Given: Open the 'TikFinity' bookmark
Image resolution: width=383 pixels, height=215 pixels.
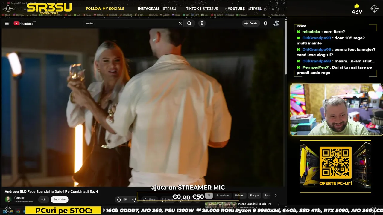Looking at the screenshot, I should pyautogui.click(x=98, y=15).
